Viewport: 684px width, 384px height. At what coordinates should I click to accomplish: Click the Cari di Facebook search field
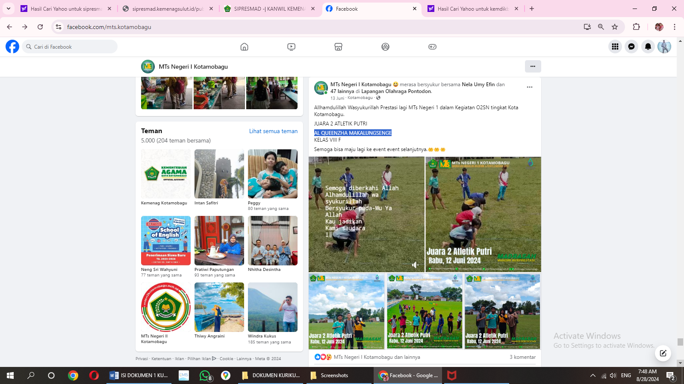(71, 47)
